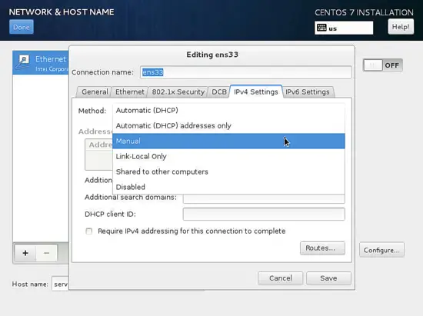This screenshot has height=316, width=423.
Task: Click the Done button
Action: coord(22,27)
